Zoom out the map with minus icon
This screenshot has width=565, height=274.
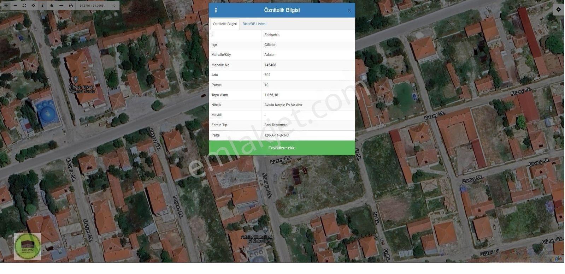point(15,5)
